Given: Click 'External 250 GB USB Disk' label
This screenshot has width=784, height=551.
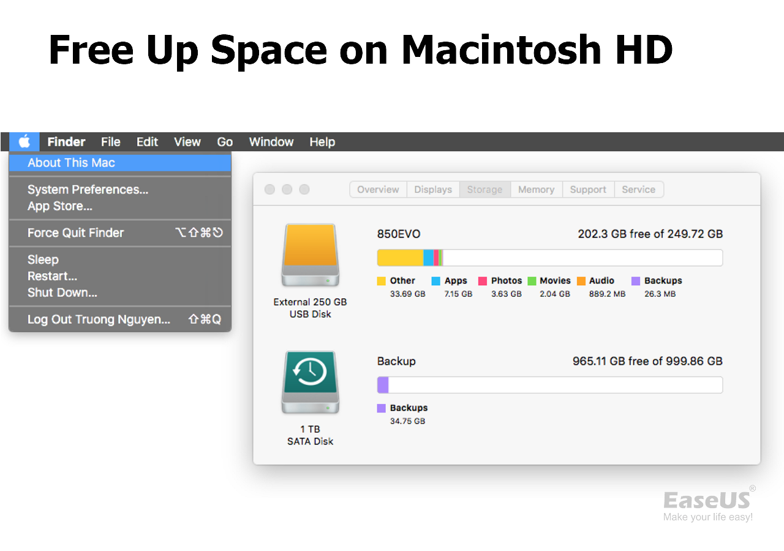Looking at the screenshot, I should click(x=311, y=308).
